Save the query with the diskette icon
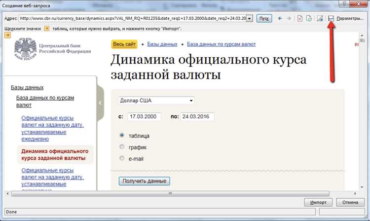The image size is (370, 221). 331,18
